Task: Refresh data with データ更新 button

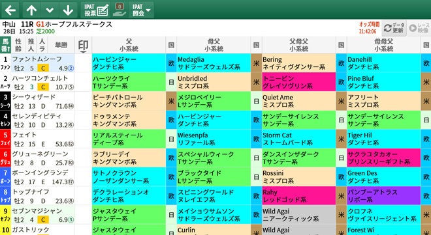Action: 394,28
